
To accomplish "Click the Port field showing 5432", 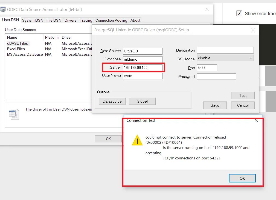I will [207, 67].
